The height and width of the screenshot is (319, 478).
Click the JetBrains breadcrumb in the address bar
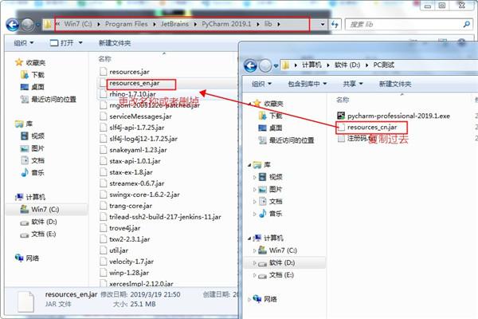[x=174, y=24]
